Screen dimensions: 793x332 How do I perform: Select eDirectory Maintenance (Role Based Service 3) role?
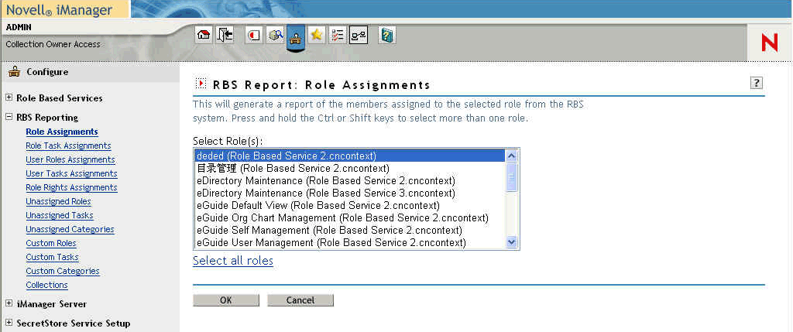coord(349,193)
